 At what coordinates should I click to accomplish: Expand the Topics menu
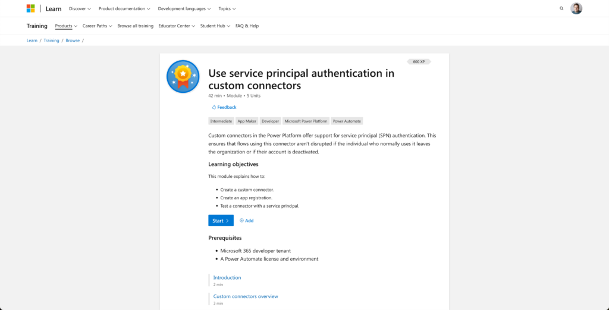click(x=227, y=9)
